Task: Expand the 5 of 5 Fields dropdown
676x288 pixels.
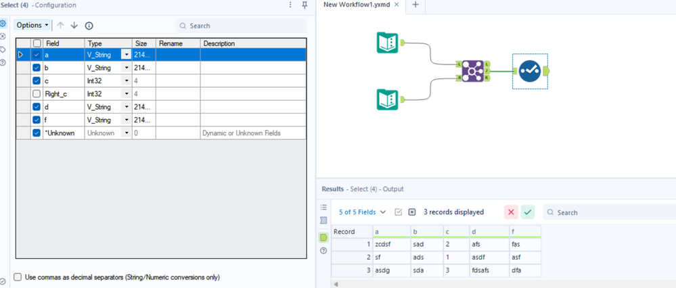Action: pos(362,212)
